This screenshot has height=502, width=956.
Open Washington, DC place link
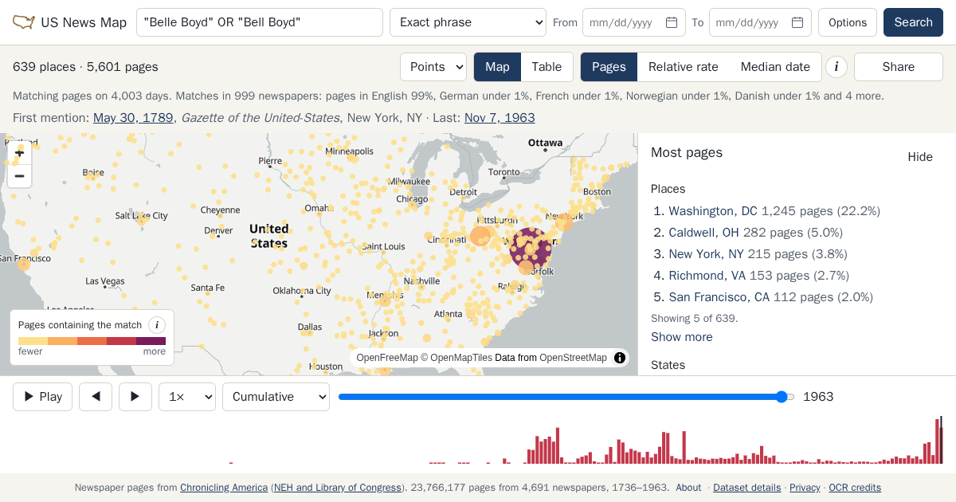(713, 211)
